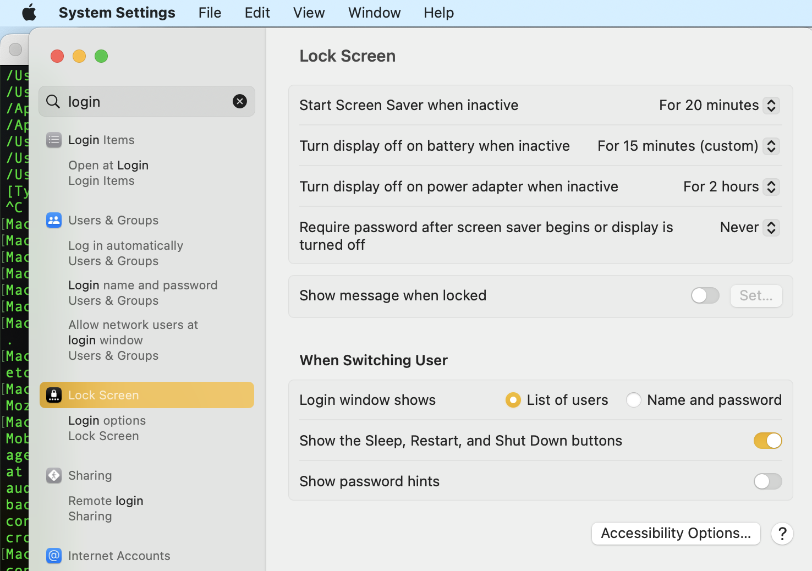Click the magnifying glass search icon
Screen dimensions: 812x571
[x=53, y=101]
